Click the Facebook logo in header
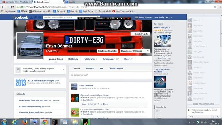This screenshot has height=125, width=222. (x=20, y=17)
